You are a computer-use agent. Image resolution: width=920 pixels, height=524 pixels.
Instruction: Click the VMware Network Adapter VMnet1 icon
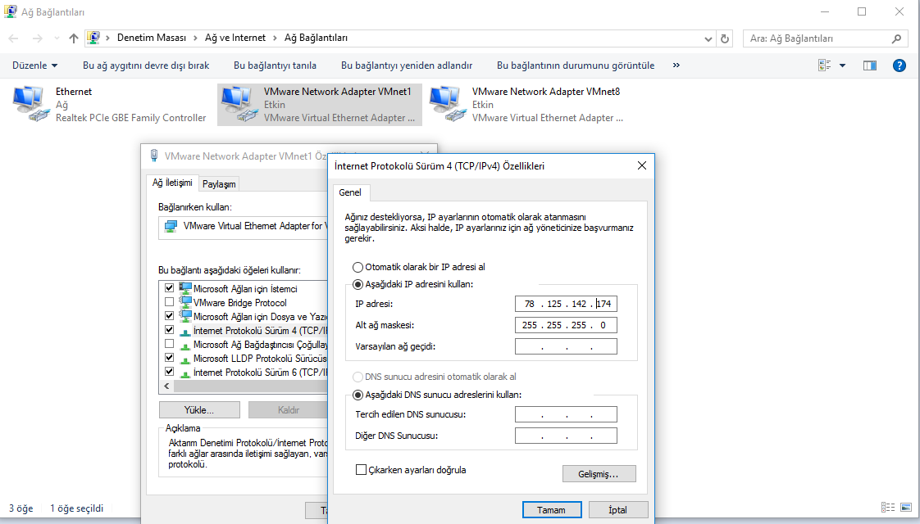[239, 105]
